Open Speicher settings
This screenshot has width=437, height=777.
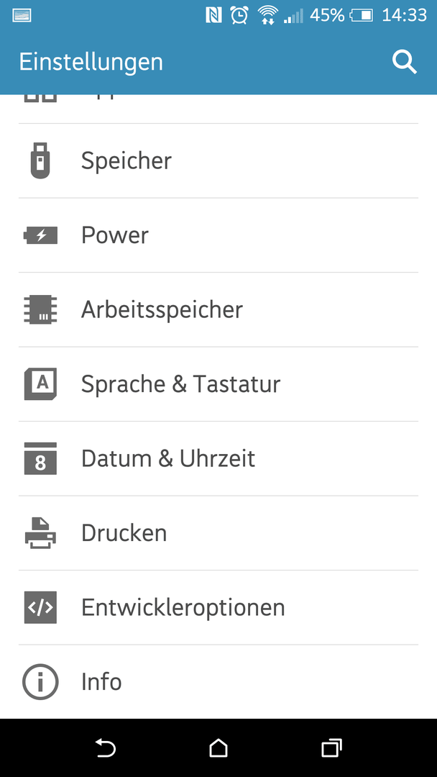click(x=126, y=160)
